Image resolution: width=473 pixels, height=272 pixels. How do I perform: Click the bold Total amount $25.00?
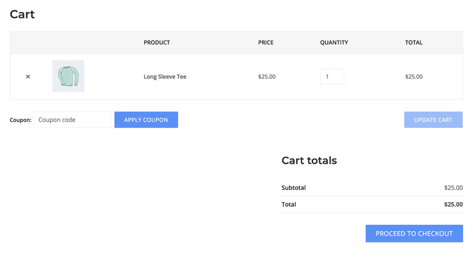point(453,204)
